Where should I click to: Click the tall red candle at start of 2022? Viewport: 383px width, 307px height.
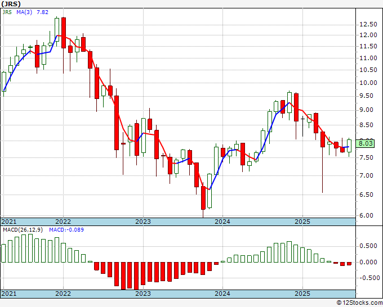(64, 33)
